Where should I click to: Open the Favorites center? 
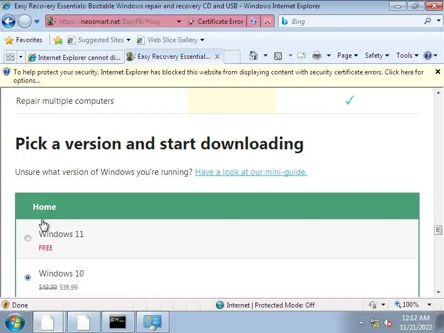24,40
